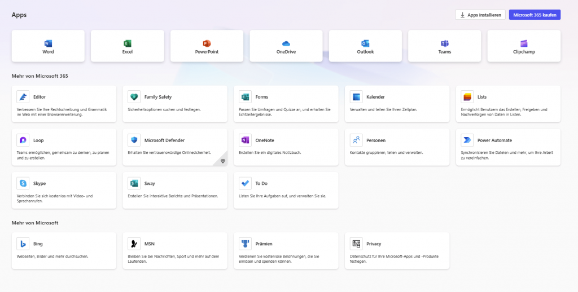The height and width of the screenshot is (292, 578).
Task: Launch Teams via its icon
Action: (445, 43)
